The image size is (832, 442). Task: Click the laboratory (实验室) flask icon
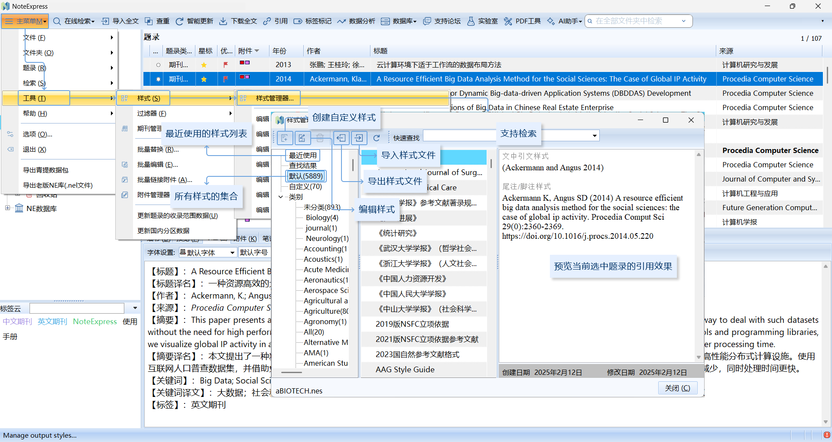(x=471, y=21)
